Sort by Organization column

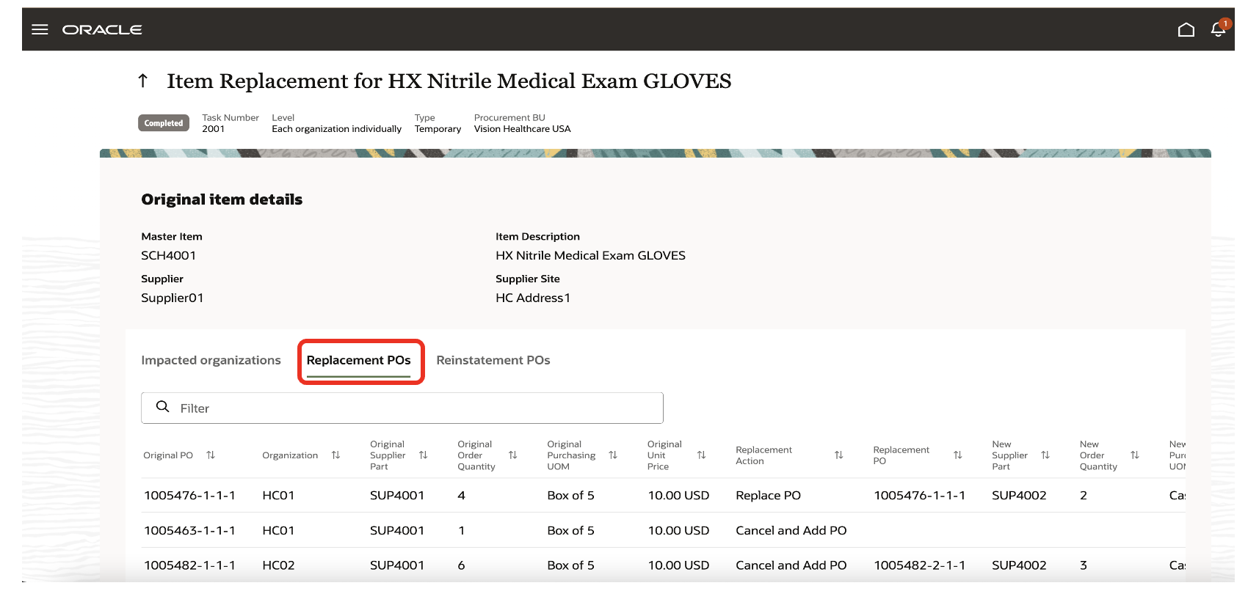click(x=335, y=455)
